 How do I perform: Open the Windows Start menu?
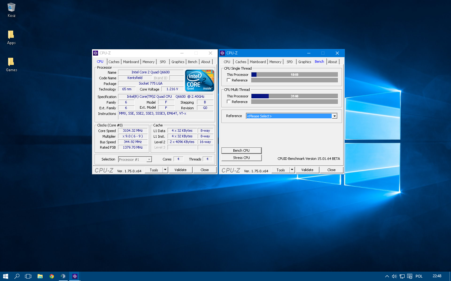(x=5, y=276)
